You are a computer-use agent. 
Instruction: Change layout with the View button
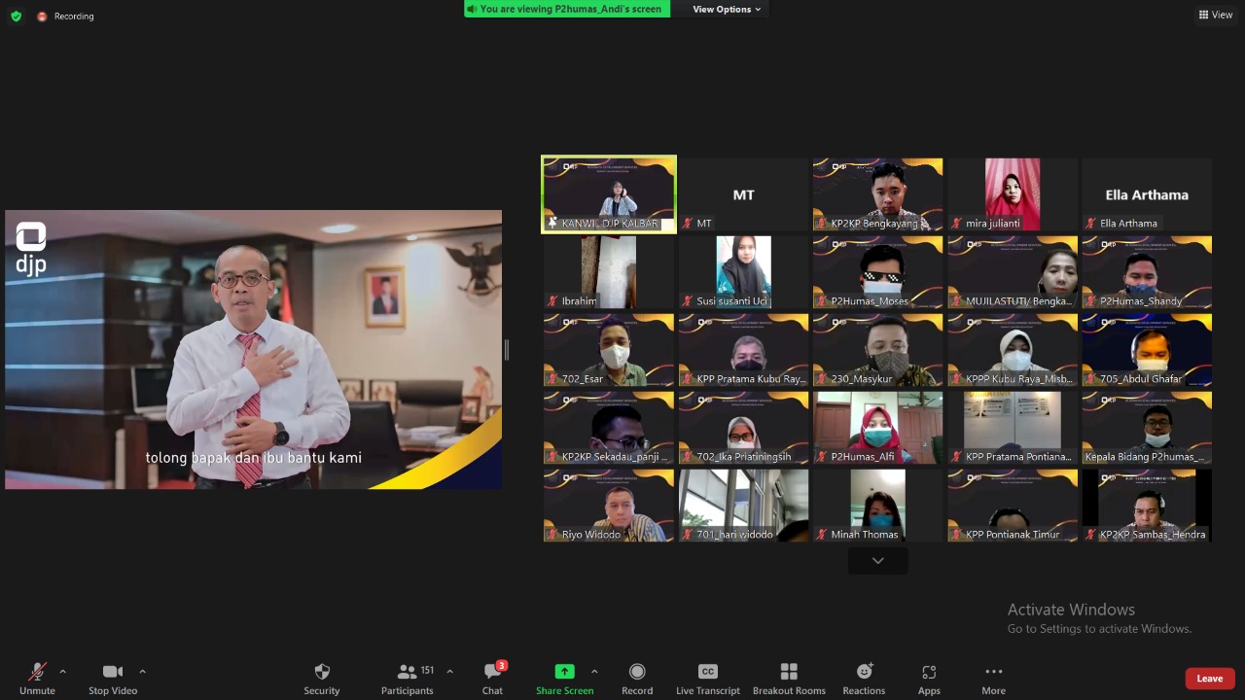pyautogui.click(x=1216, y=15)
